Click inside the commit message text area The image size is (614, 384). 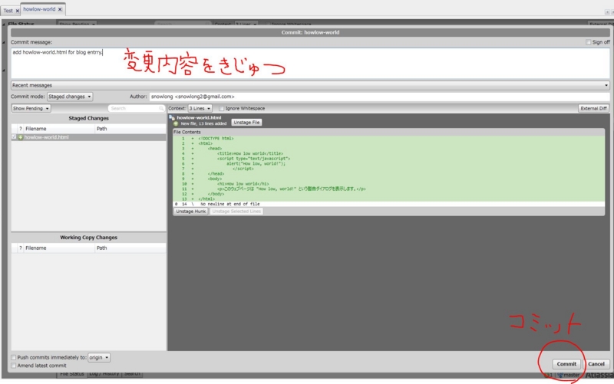point(310,64)
